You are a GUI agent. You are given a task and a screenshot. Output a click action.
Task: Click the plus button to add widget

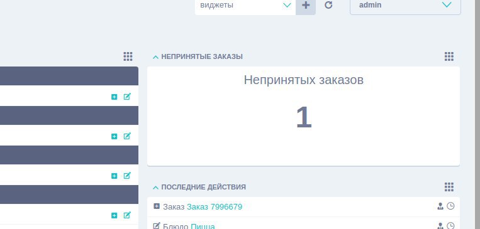point(306,6)
